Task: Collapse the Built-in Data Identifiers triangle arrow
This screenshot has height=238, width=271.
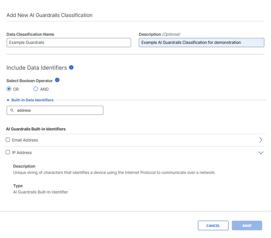Action: pyautogui.click(x=8, y=100)
